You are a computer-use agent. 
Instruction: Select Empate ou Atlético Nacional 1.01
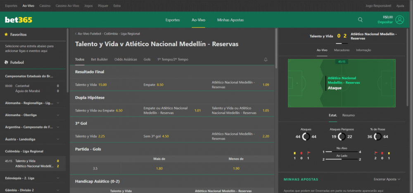tap(172, 111)
